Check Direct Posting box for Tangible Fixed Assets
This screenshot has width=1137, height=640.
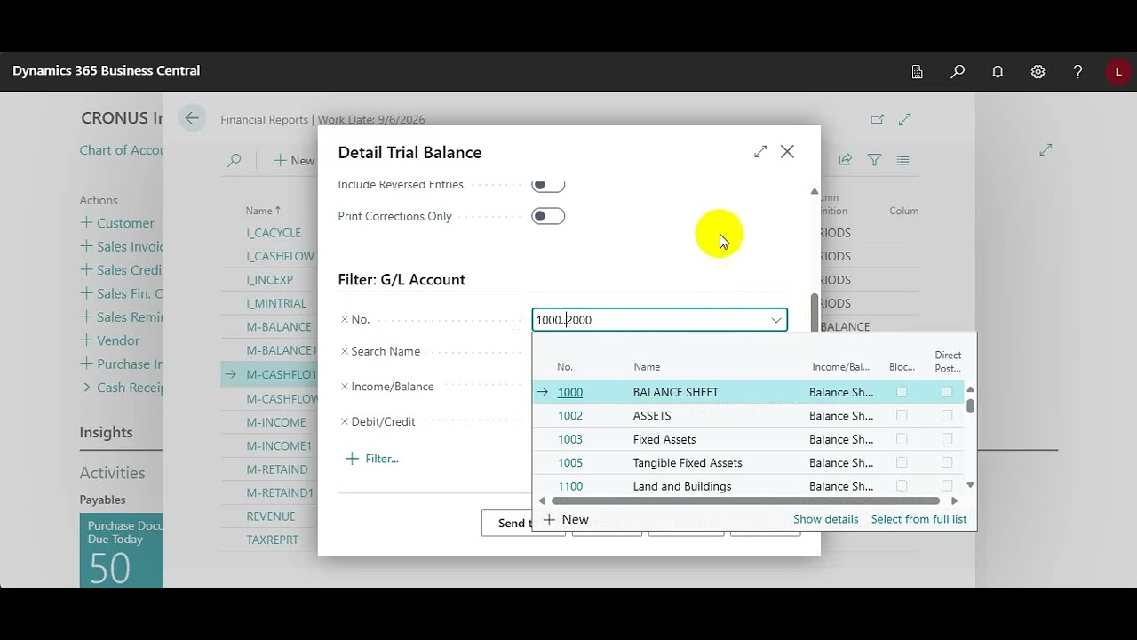tap(947, 462)
